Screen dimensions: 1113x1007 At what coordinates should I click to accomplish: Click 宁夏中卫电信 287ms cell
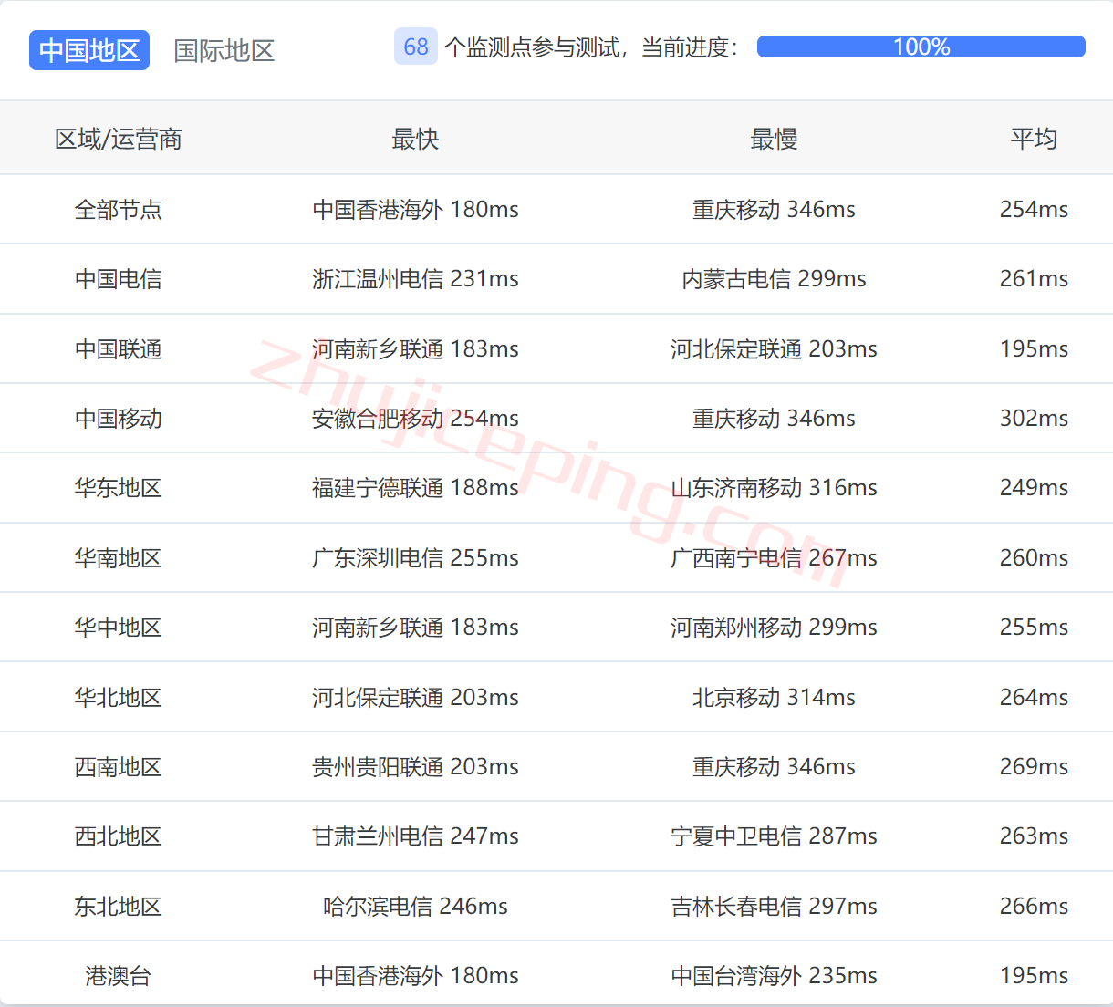[x=774, y=836]
